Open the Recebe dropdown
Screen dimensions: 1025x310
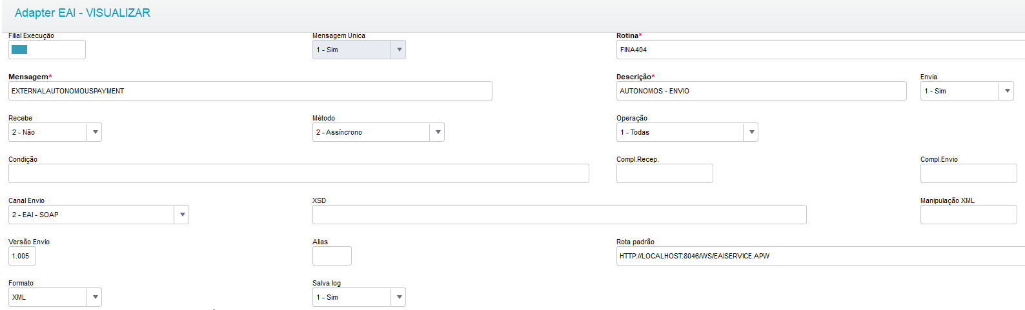click(95, 132)
